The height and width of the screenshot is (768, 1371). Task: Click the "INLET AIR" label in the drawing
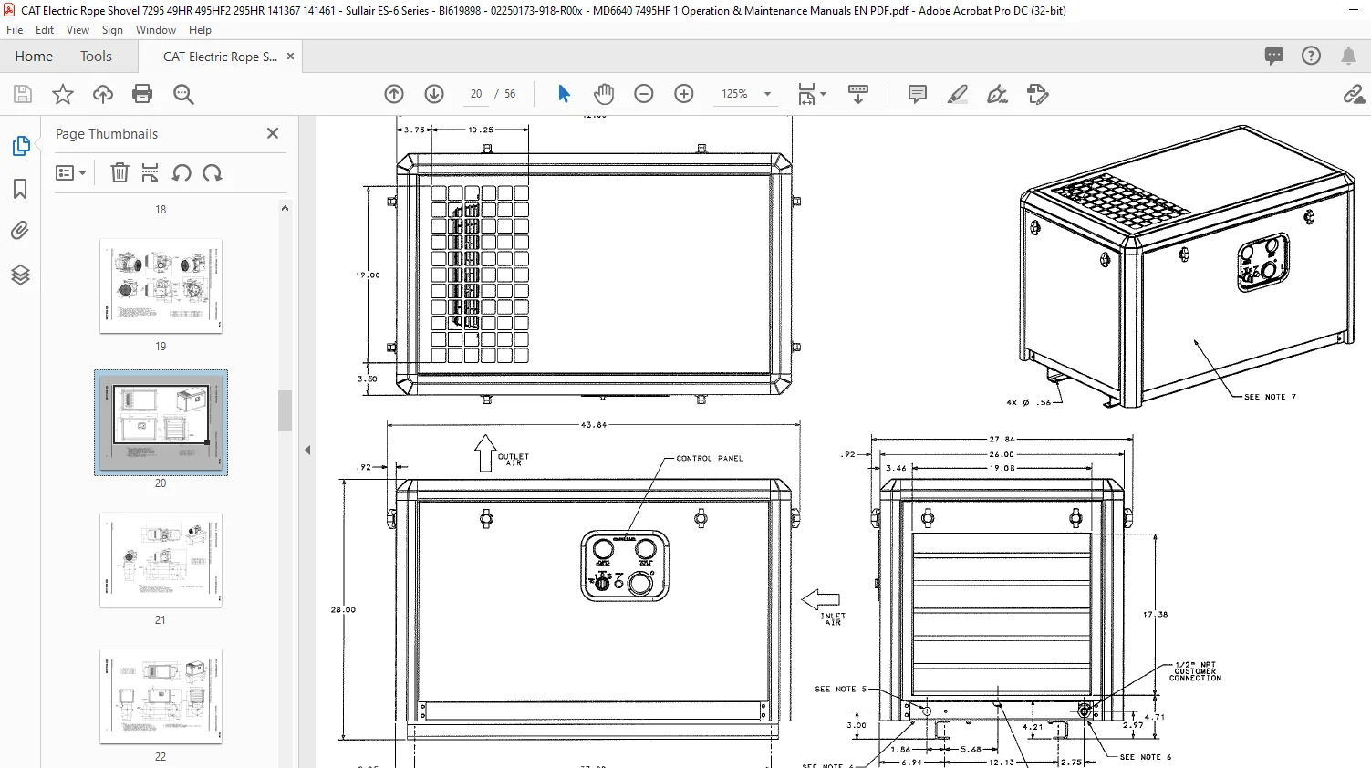833,619
